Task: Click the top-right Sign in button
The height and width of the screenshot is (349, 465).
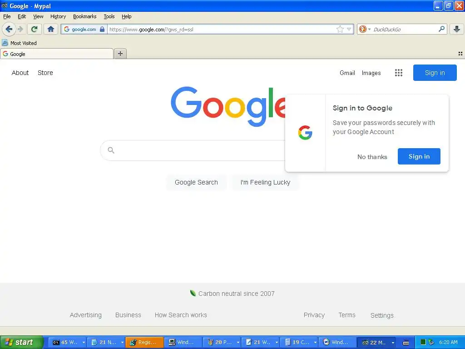Action: pyautogui.click(x=435, y=73)
